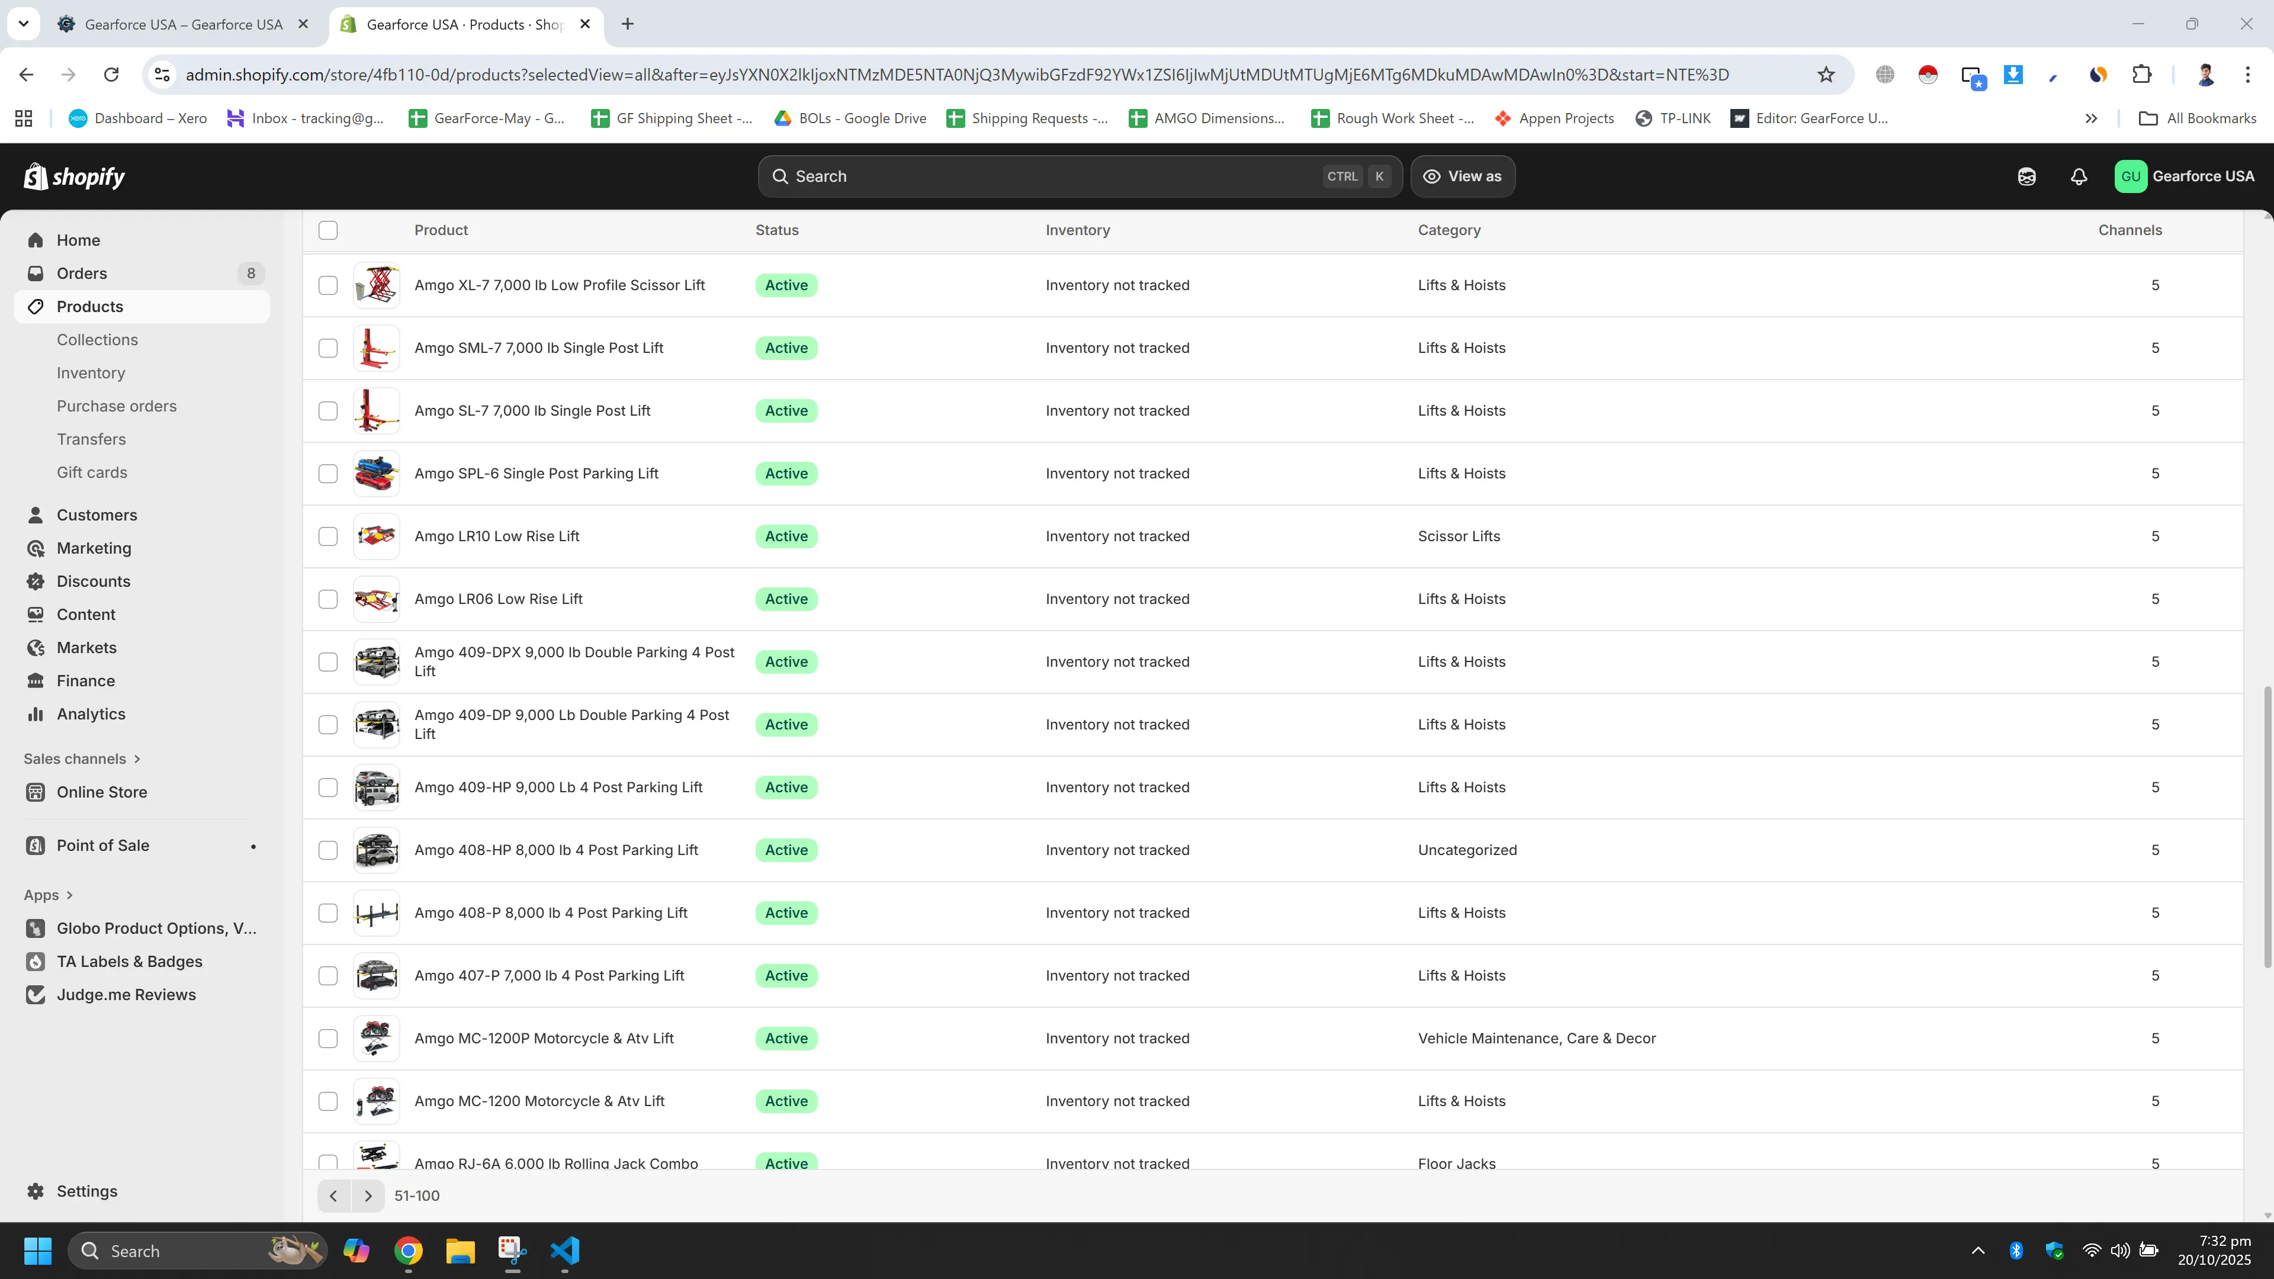Open Judge.me Reviews app
This screenshot has height=1279, width=2274.
click(126, 995)
